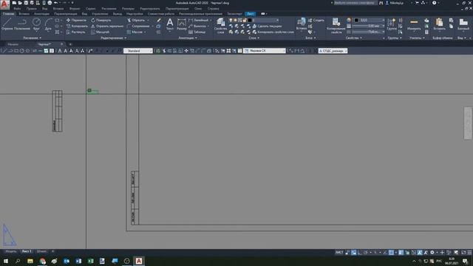Open status bar customization menu
473x266 pixels.
tap(469, 253)
